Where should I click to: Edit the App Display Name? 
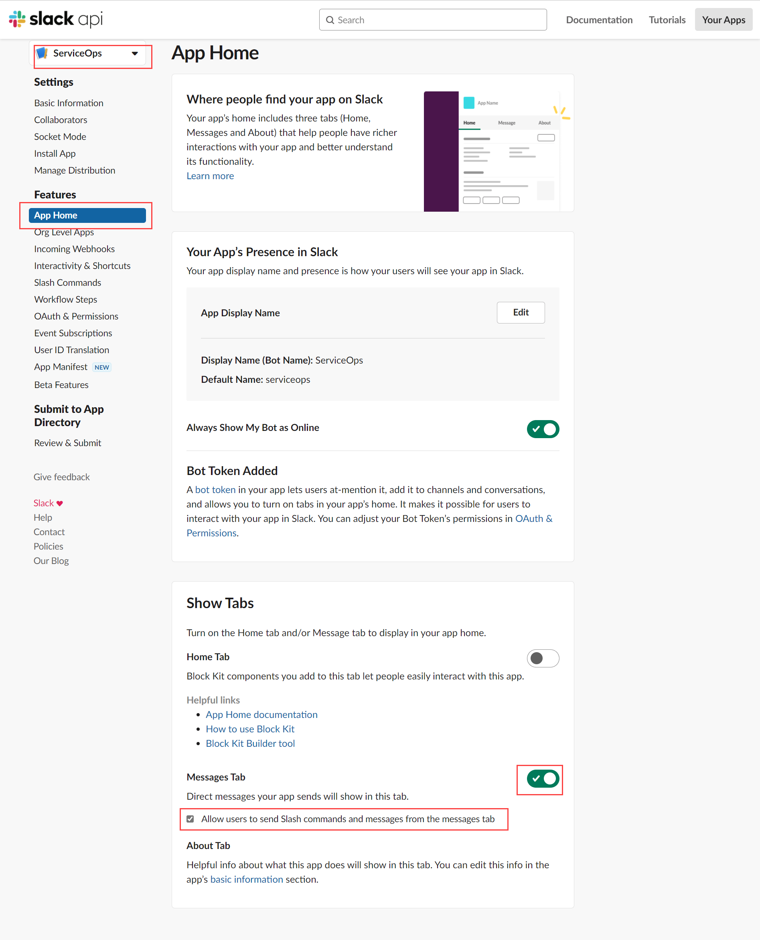pyautogui.click(x=520, y=312)
